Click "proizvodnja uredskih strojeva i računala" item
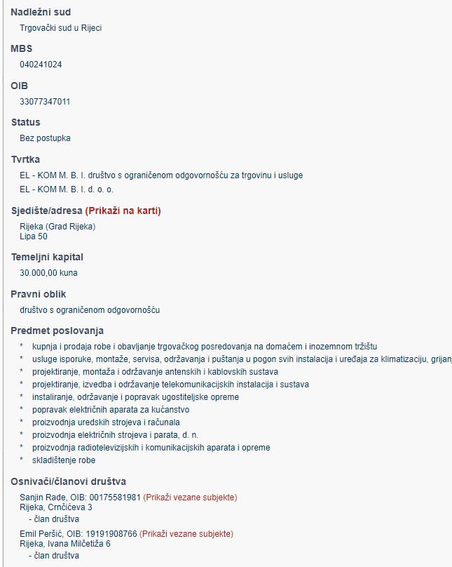This screenshot has height=567, width=452. [x=106, y=422]
